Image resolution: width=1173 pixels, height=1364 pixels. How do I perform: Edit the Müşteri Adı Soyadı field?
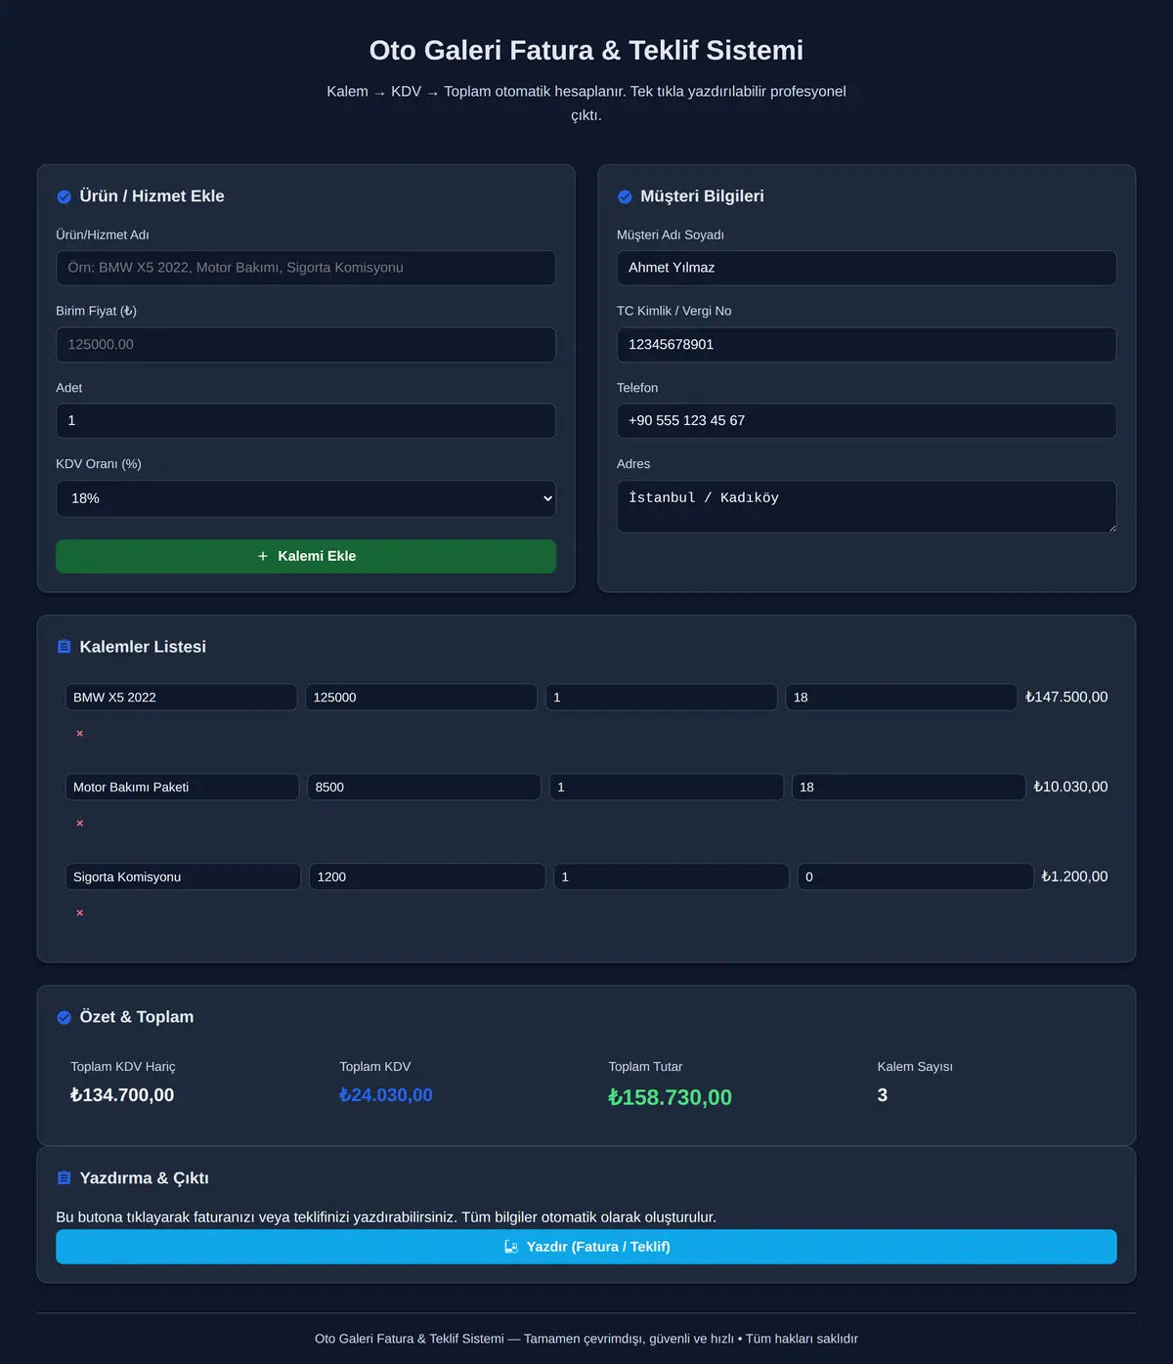click(866, 268)
